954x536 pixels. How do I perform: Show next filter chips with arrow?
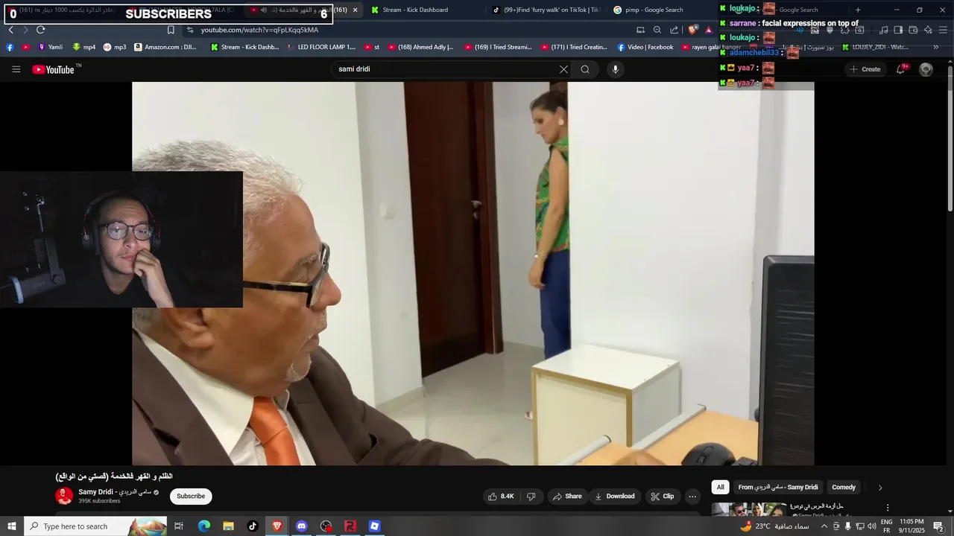point(879,488)
